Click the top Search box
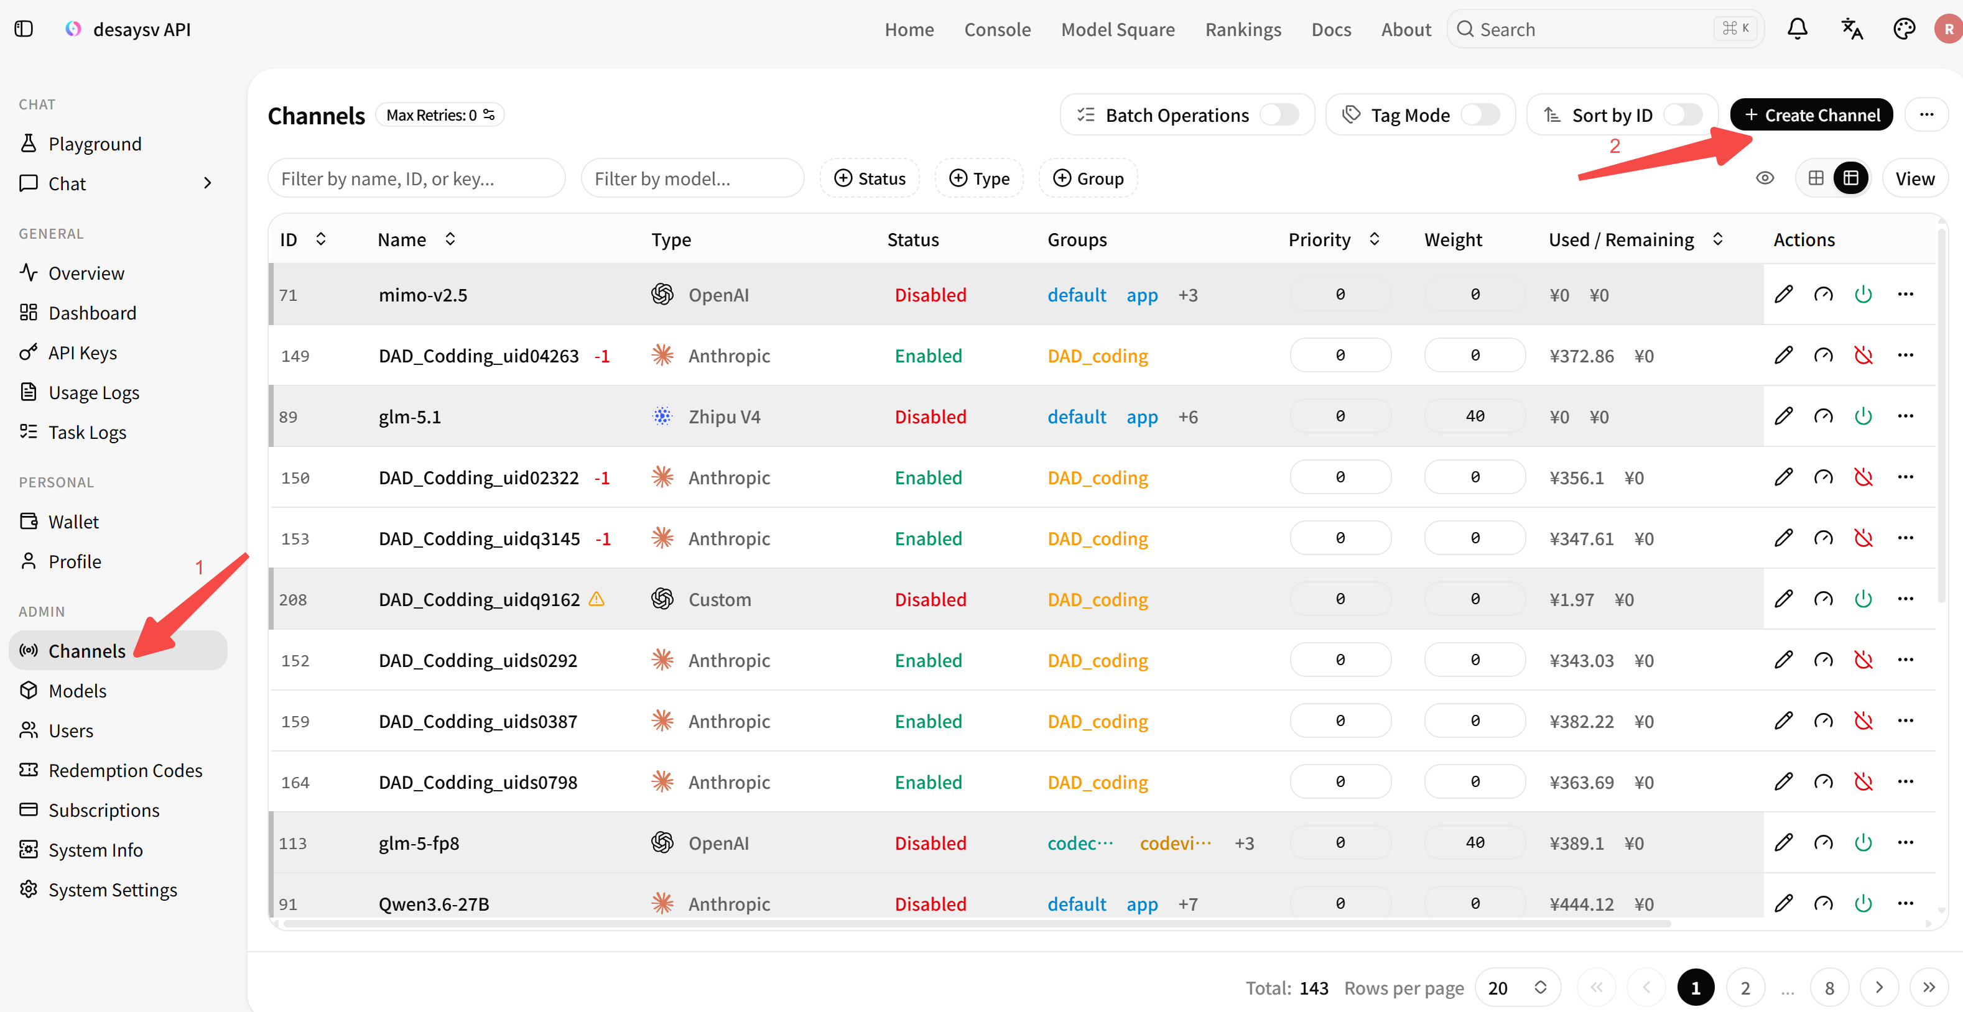This screenshot has width=1963, height=1012. [1605, 29]
